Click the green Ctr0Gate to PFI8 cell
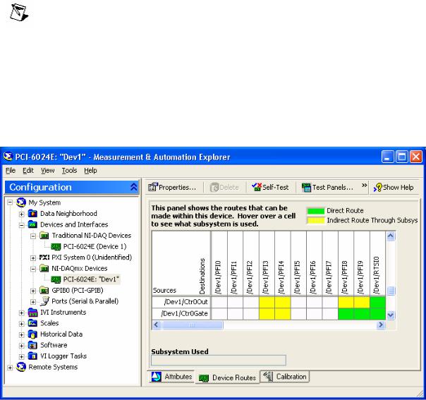This screenshot has width=426, height=400. (x=346, y=314)
